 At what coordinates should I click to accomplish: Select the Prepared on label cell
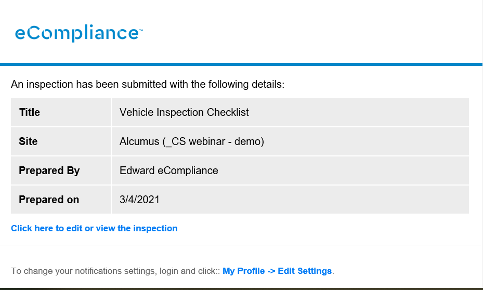pos(61,200)
